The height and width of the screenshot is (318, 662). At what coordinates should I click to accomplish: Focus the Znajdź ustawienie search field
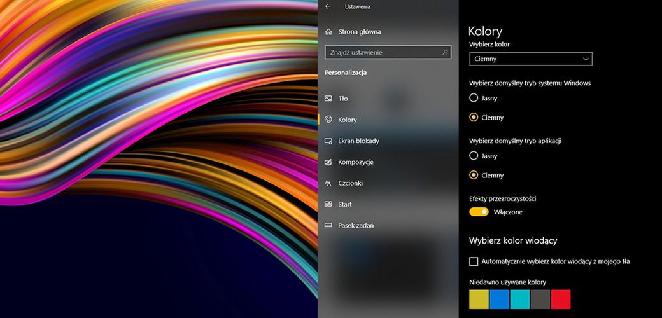(388, 52)
